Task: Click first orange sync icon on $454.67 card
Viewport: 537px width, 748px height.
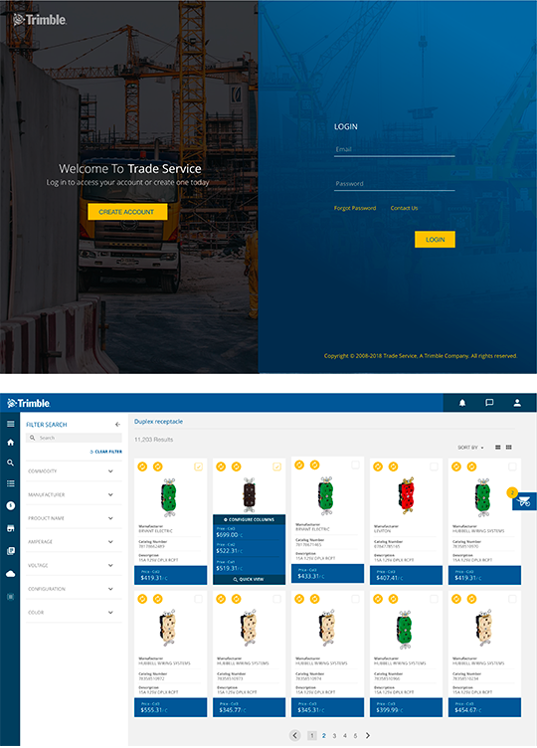Action: tap(456, 599)
